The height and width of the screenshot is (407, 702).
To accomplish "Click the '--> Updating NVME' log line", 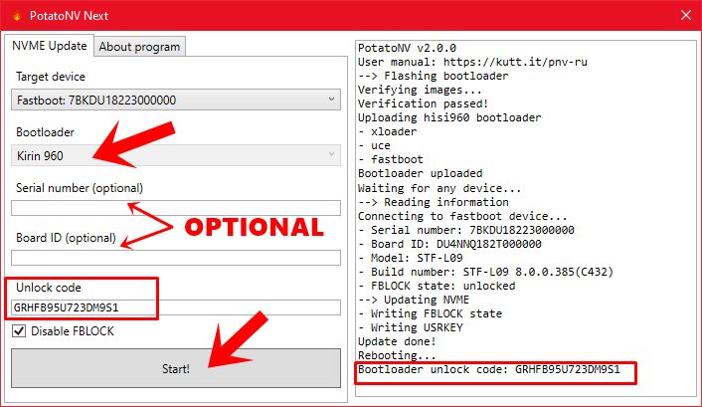I will tap(414, 300).
